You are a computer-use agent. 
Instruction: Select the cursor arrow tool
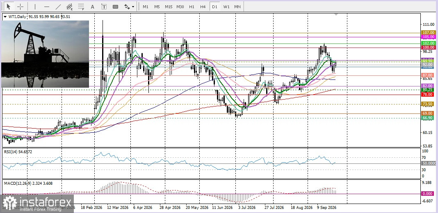coord(9,7)
